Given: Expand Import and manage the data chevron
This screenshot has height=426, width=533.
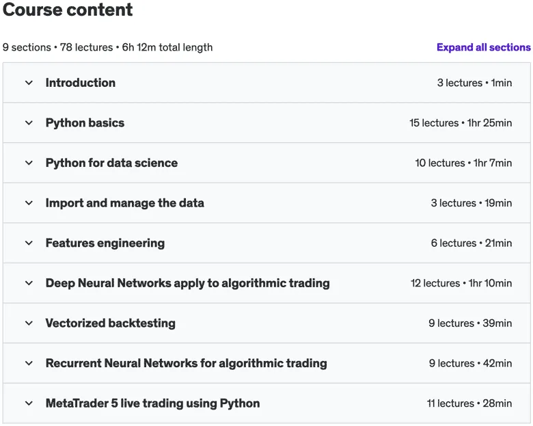Looking at the screenshot, I should coord(29,203).
